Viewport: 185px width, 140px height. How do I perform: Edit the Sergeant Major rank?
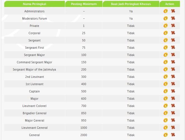pyautogui.click(x=165, y=55)
